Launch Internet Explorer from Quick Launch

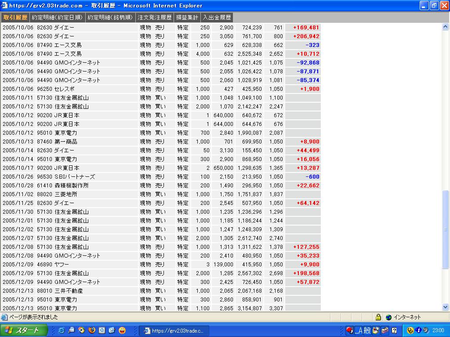point(62,330)
